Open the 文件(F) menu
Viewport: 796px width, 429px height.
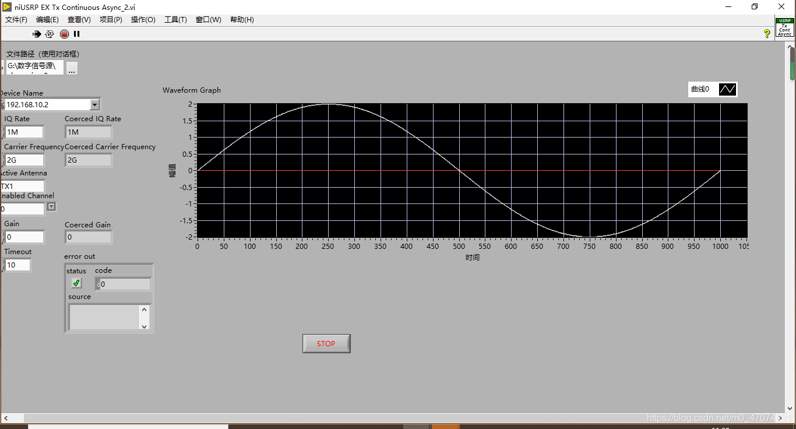(16, 20)
